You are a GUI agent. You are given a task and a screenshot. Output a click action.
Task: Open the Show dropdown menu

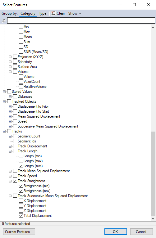[75, 13]
